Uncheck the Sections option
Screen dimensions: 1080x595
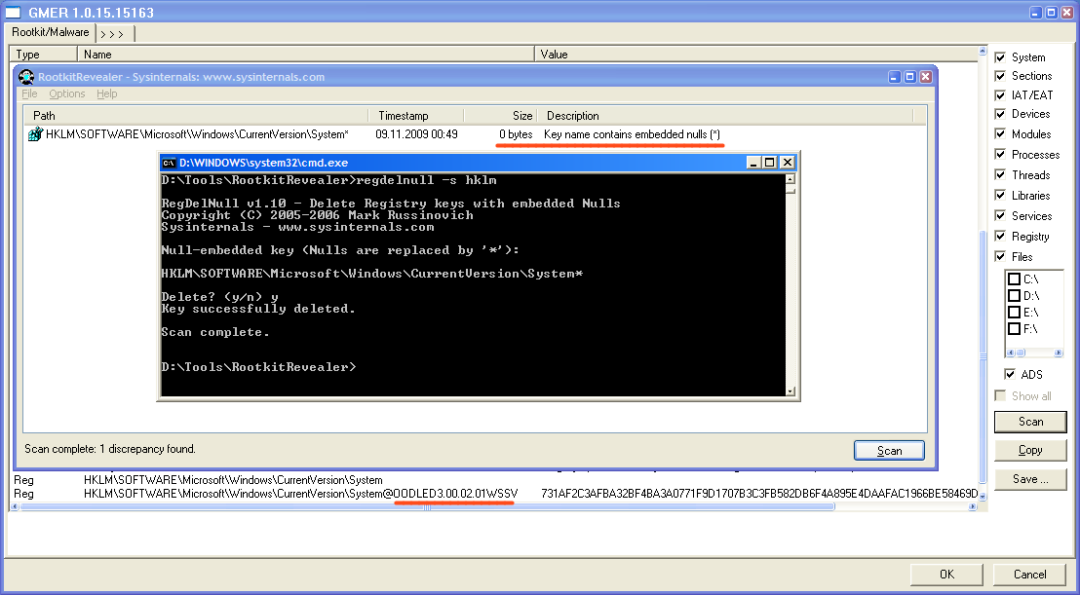tap(1000, 76)
